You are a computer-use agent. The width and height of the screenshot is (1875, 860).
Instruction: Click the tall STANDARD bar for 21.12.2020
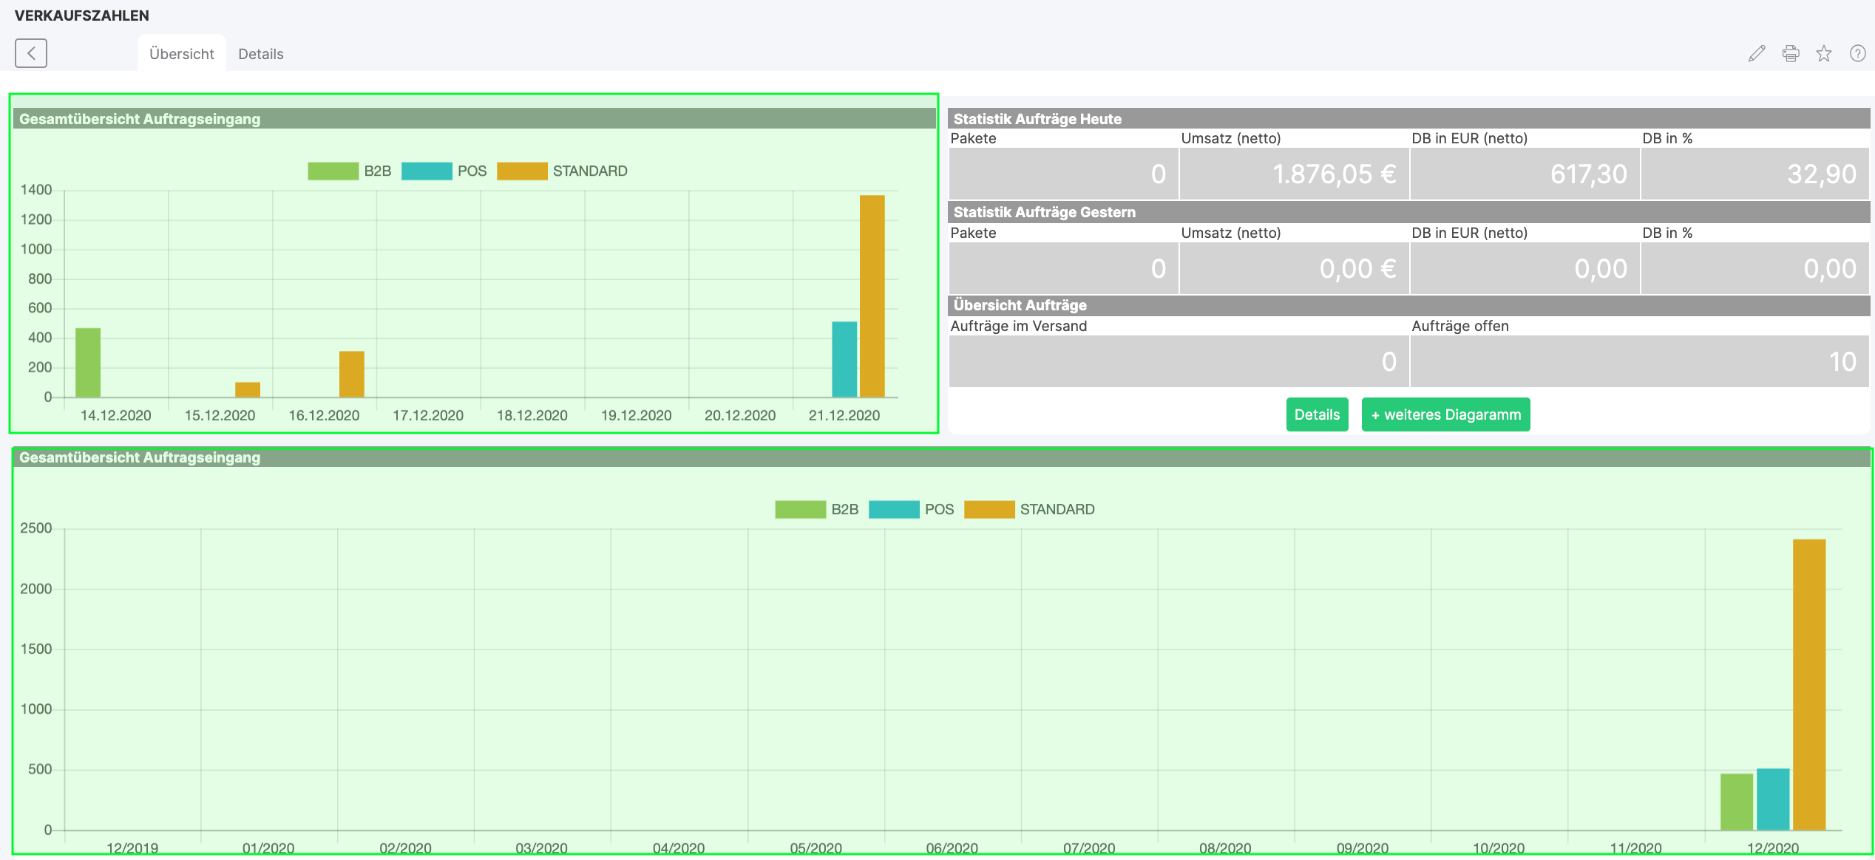tap(872, 296)
